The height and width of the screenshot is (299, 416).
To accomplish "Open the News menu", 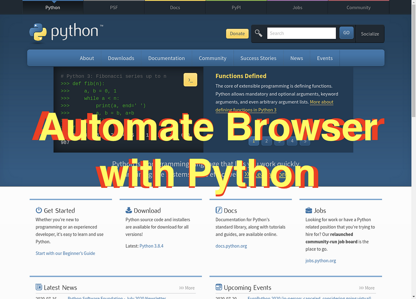I will [x=297, y=58].
